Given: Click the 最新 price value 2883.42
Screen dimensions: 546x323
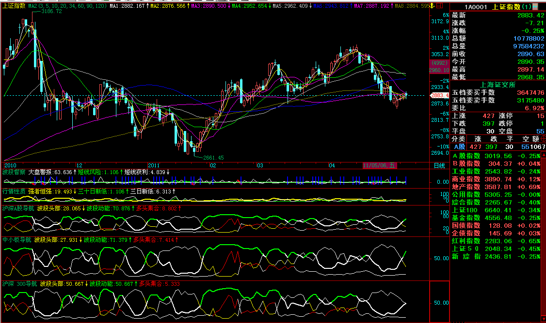Looking at the screenshot, I should [530, 15].
